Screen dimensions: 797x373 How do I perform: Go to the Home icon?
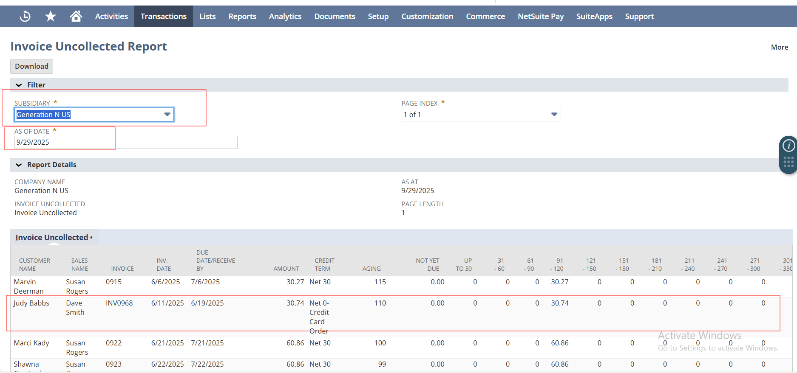pyautogui.click(x=76, y=17)
